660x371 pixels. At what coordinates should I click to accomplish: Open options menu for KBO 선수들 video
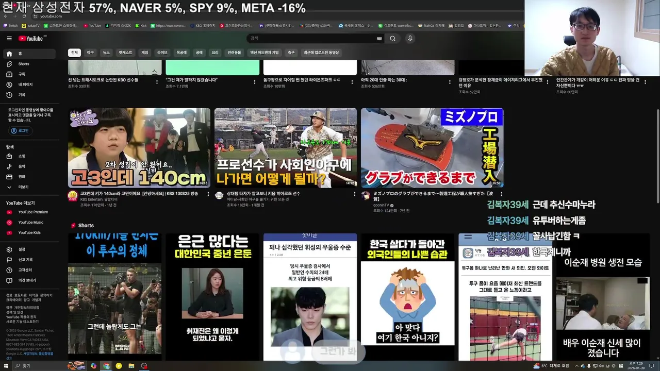(x=157, y=81)
